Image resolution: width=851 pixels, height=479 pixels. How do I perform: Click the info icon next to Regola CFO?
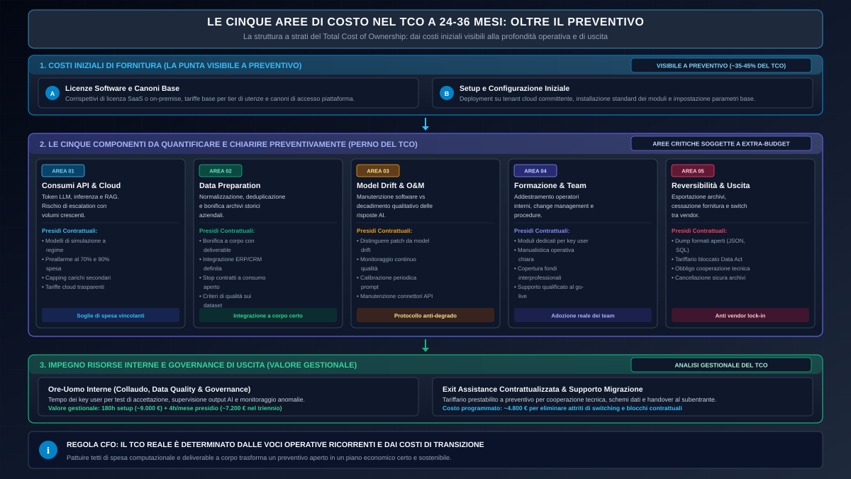pos(48,450)
